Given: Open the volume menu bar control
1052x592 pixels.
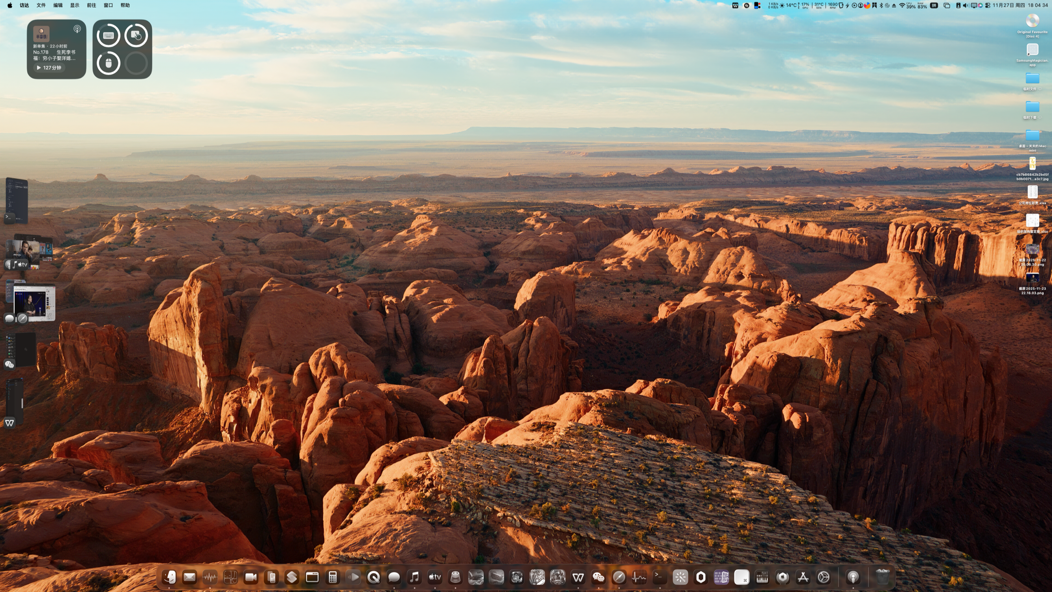Looking at the screenshot, I should (x=966, y=5).
